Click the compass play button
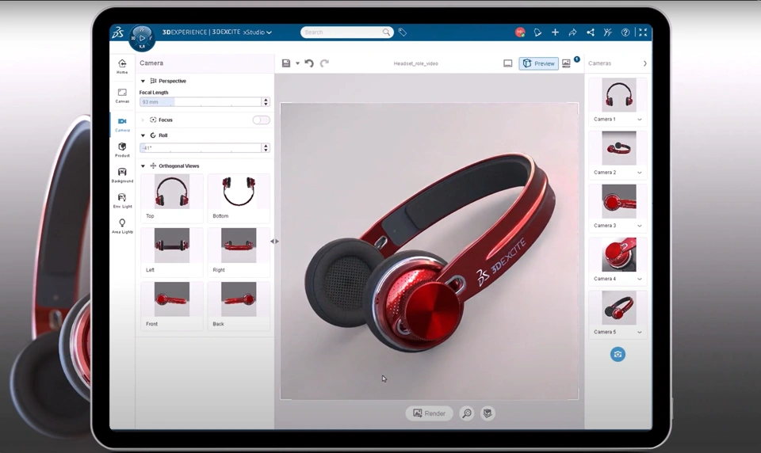The height and width of the screenshot is (453, 761). (142, 38)
